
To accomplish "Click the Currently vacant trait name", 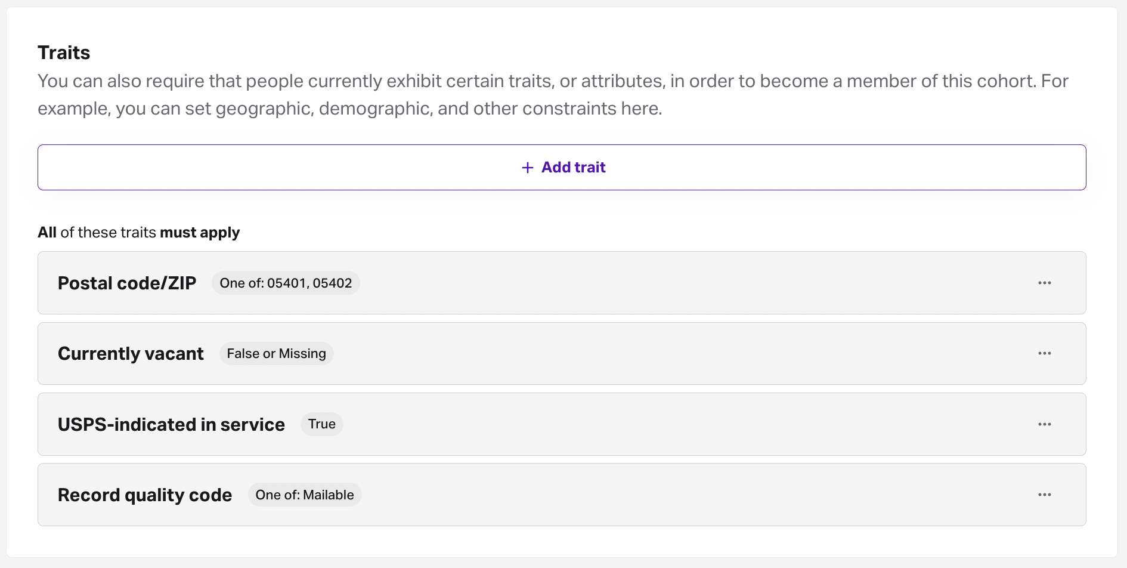I will [131, 353].
